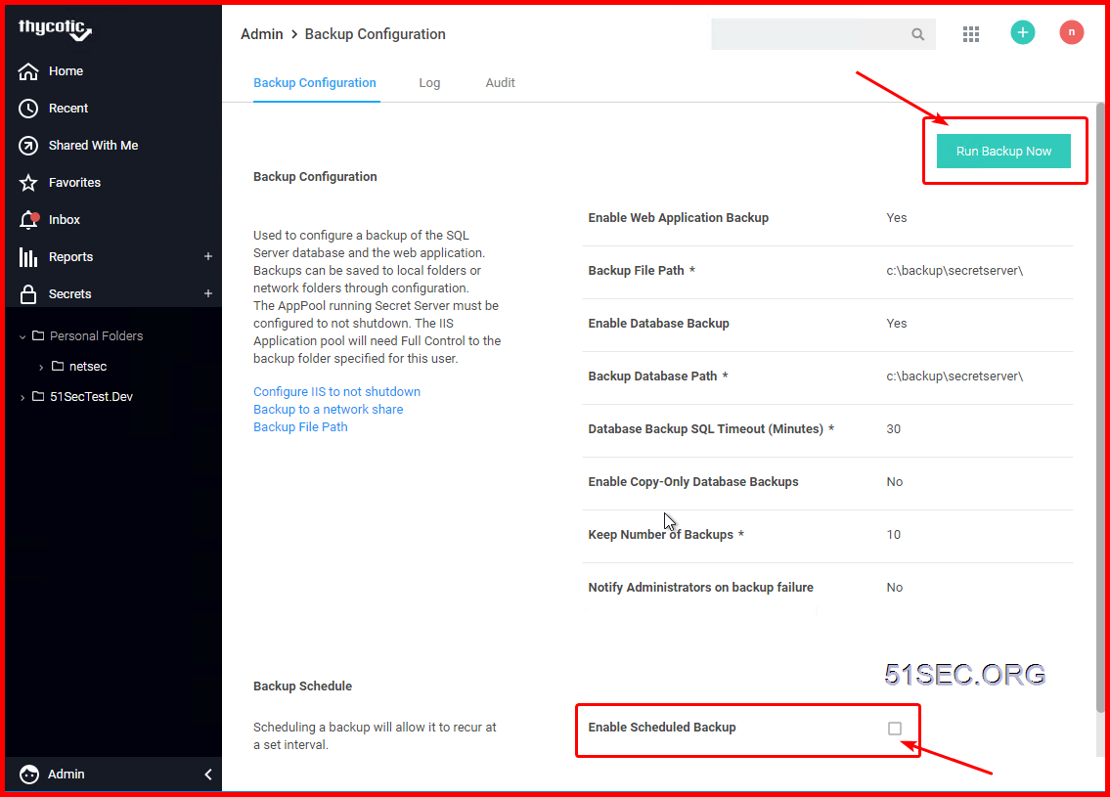Open the apps grid menu
This screenshot has width=1110, height=797.
coord(970,34)
